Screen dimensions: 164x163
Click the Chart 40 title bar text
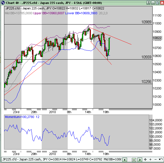[x=54, y=3]
